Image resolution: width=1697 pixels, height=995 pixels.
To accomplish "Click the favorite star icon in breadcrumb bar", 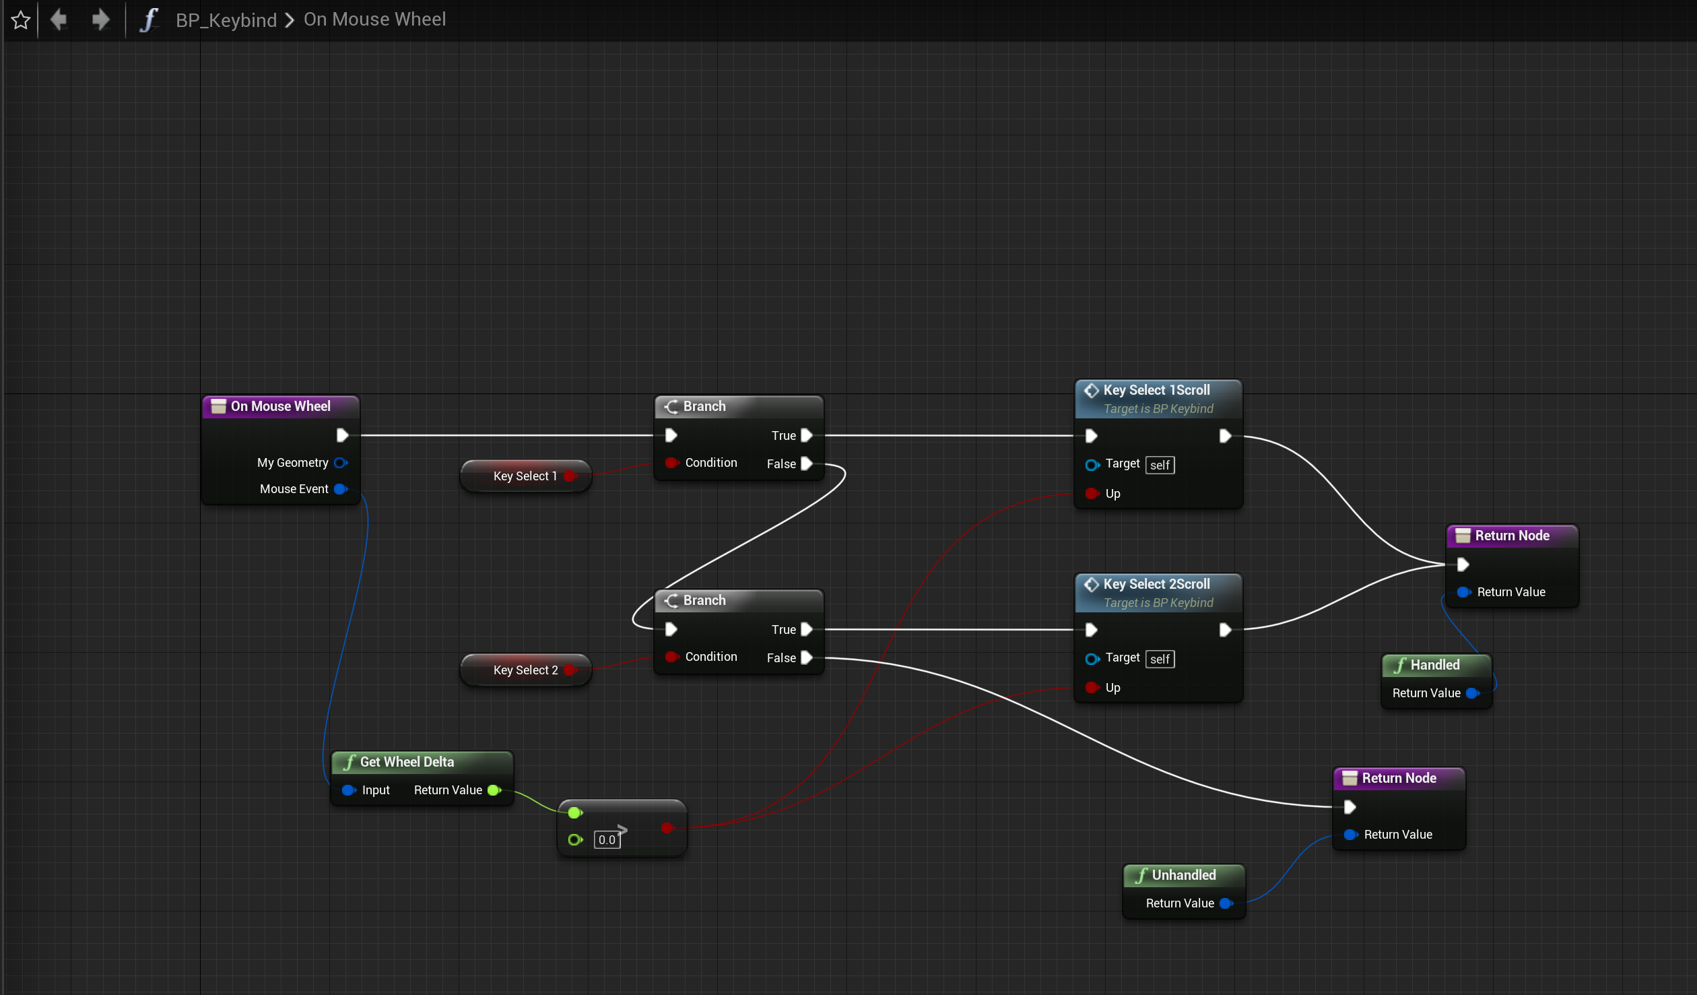I will tap(20, 20).
